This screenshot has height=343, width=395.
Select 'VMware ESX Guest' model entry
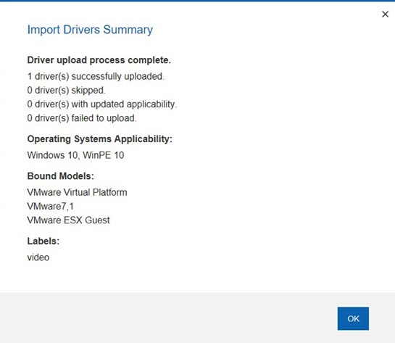69,220
